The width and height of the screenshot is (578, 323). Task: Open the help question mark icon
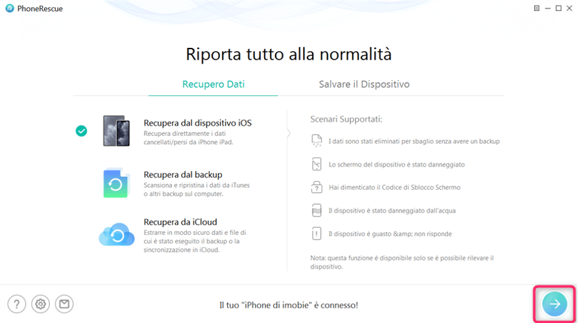17,304
